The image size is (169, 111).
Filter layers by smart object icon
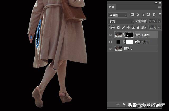tap(154, 15)
